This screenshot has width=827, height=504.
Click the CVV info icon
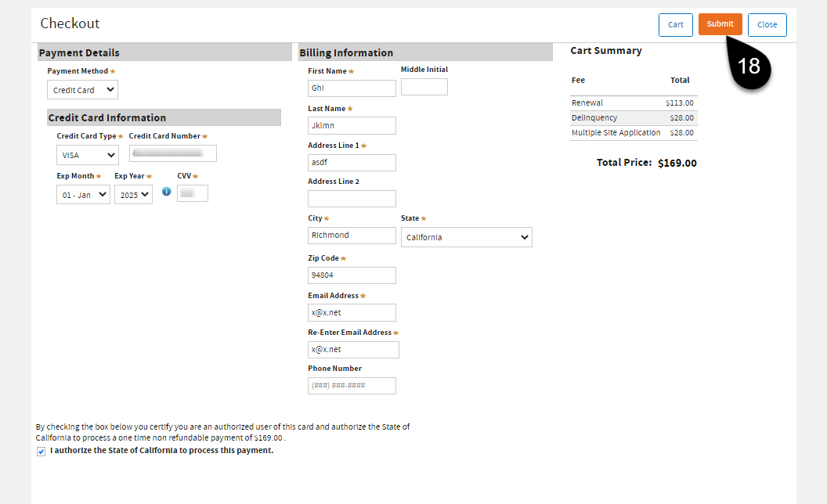point(167,191)
